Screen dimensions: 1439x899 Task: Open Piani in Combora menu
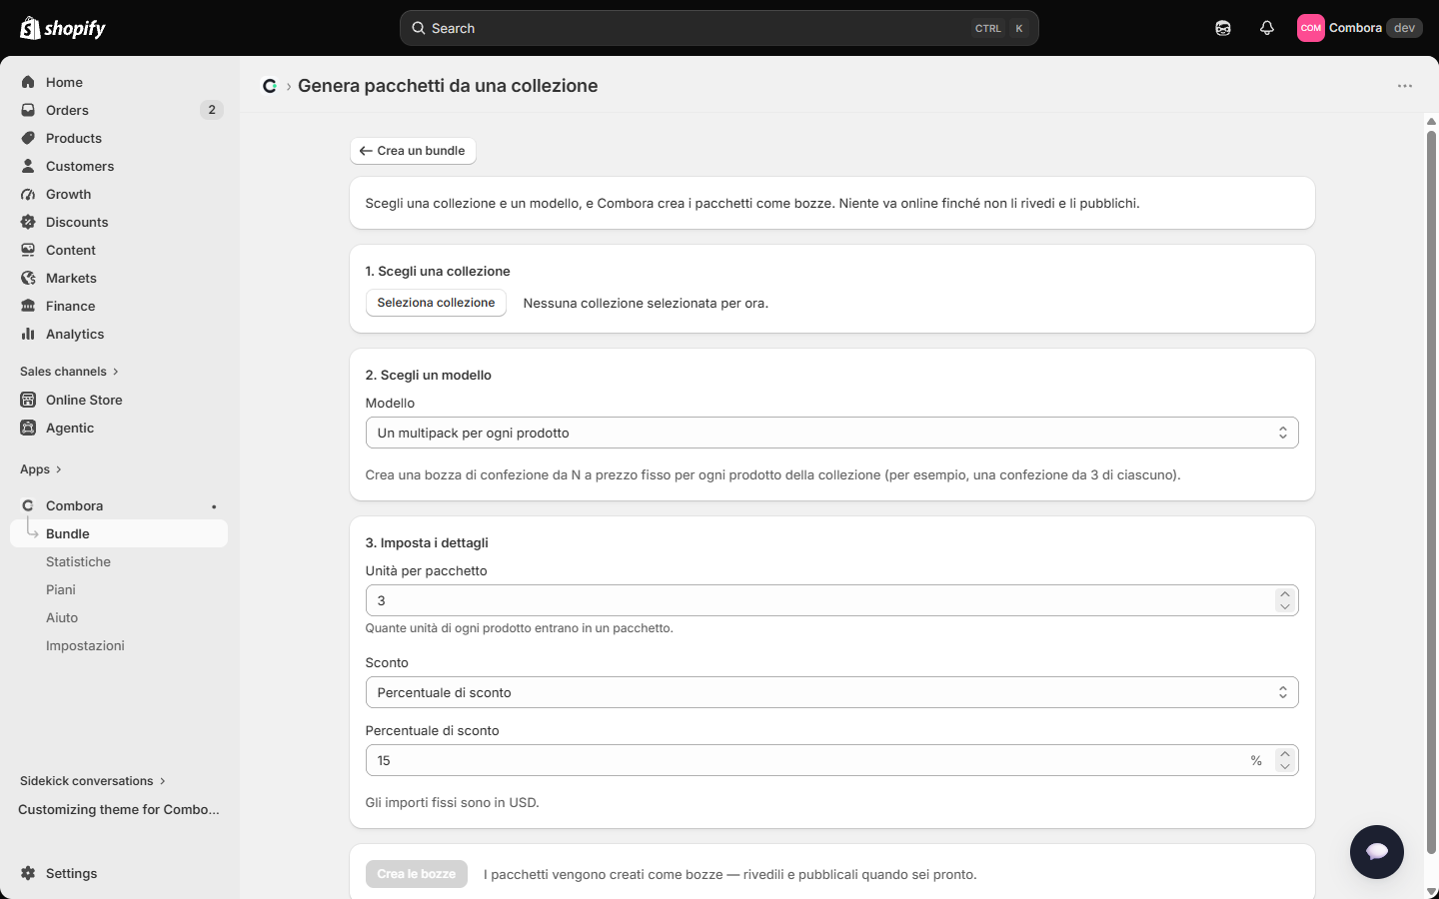tap(61, 589)
